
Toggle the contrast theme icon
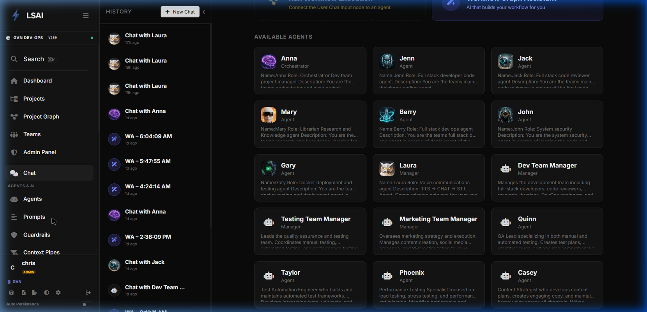(46, 293)
